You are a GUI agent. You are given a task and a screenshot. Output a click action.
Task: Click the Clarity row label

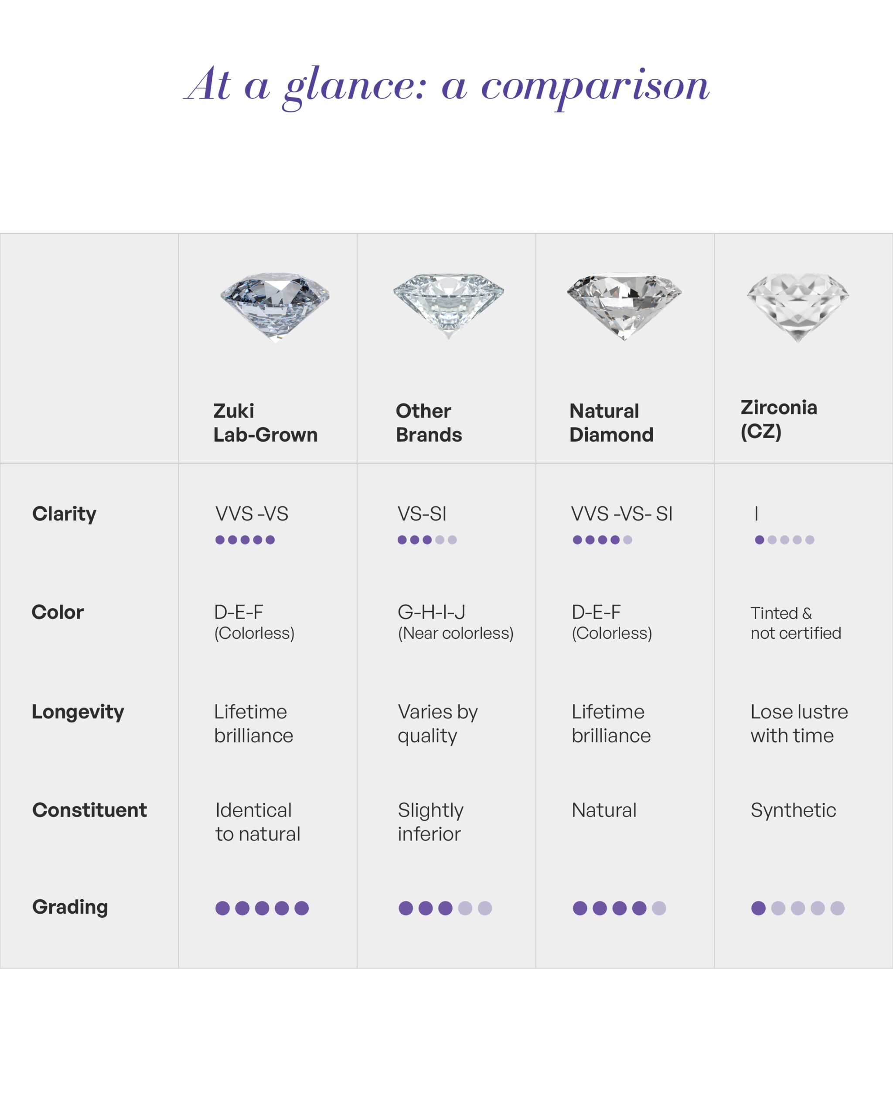click(64, 514)
